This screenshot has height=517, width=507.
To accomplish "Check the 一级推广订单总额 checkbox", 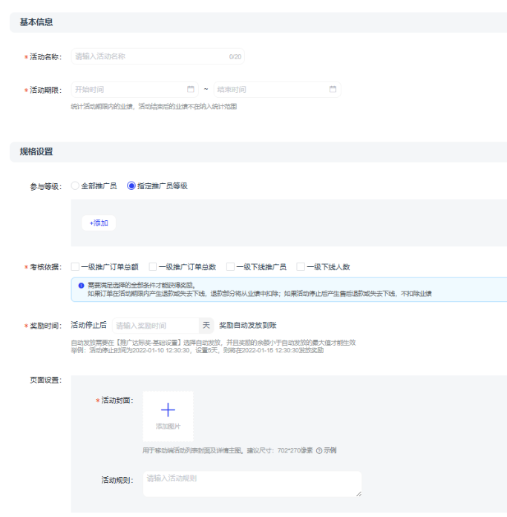I will pyautogui.click(x=75, y=267).
